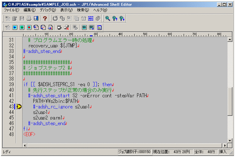Click the variable display window icon
Screen dimensions: 235x157
click(99, 27)
